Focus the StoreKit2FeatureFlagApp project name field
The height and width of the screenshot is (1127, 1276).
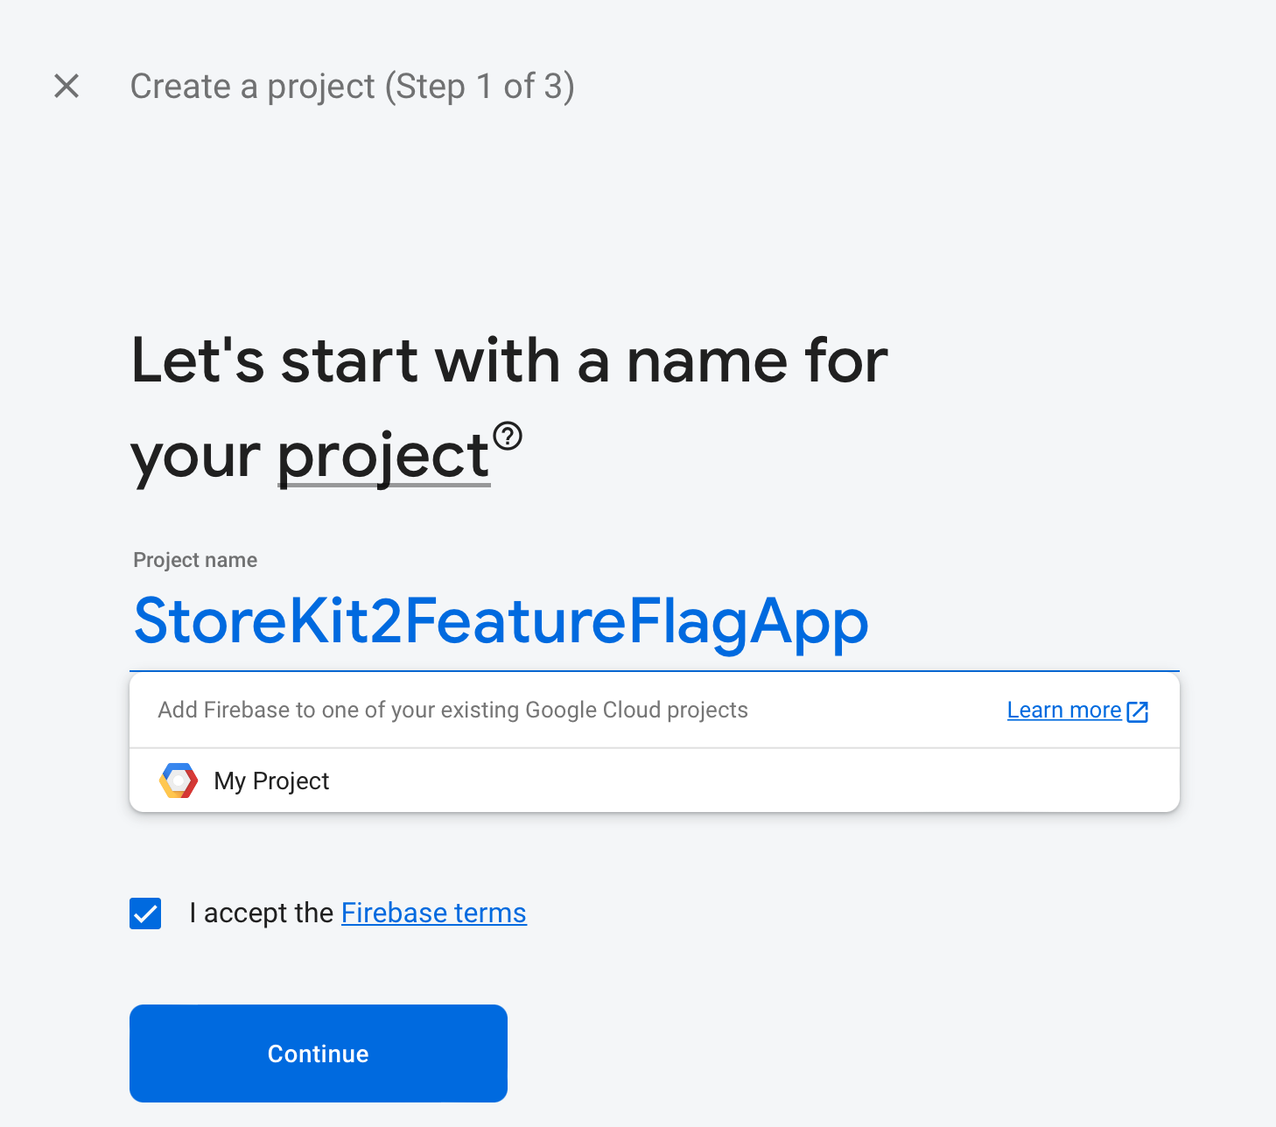(655, 621)
